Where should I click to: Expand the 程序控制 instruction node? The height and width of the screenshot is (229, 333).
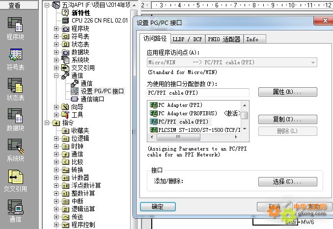[x=56, y=225]
